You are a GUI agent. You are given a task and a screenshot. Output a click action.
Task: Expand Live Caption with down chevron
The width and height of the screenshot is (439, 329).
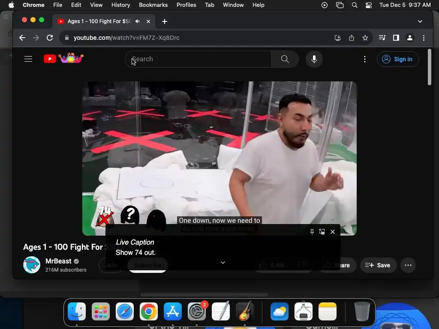pyautogui.click(x=223, y=263)
